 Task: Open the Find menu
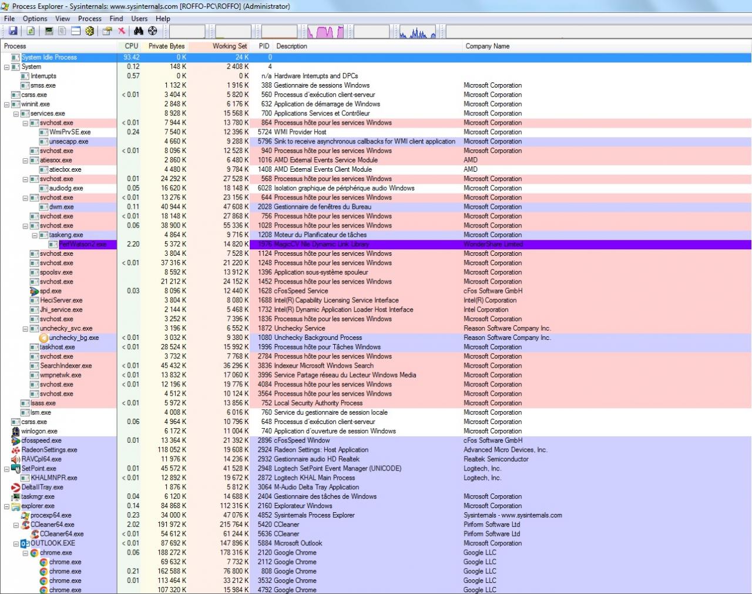coord(116,19)
